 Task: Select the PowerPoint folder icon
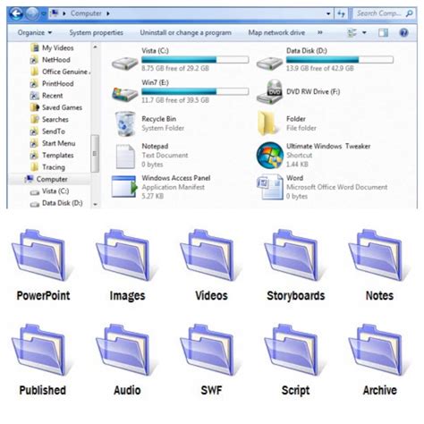(41, 255)
